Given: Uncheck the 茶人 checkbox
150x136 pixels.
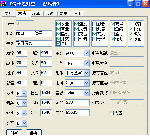Looking at the screenshot, I should [x=94, y=34].
